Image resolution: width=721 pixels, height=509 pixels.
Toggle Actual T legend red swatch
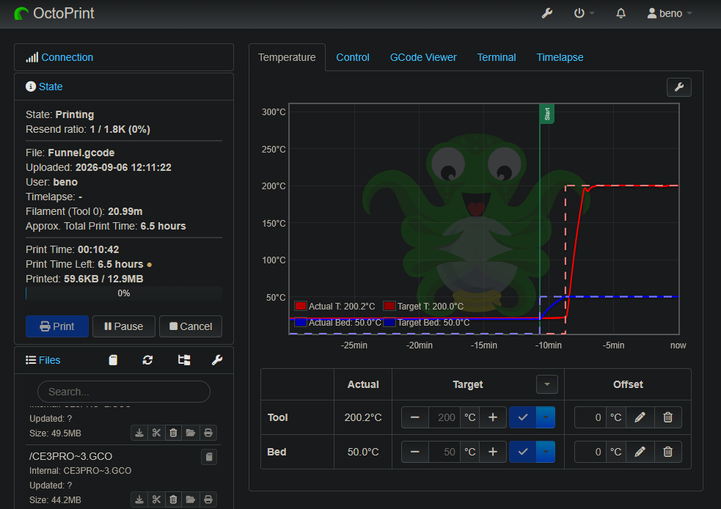pyautogui.click(x=301, y=307)
